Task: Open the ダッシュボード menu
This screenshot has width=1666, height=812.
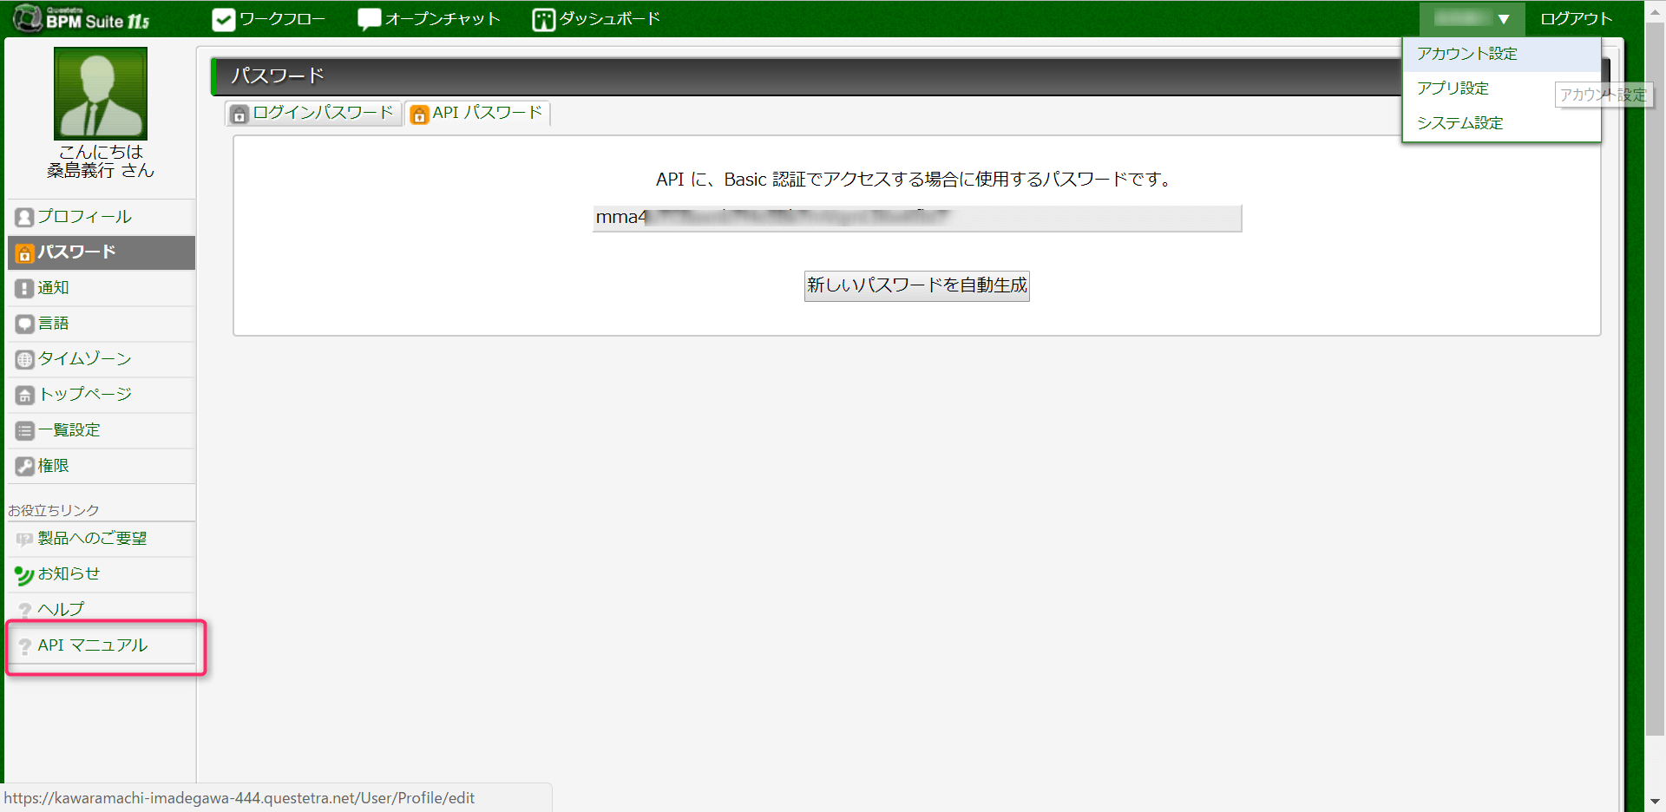Action: coord(597,19)
